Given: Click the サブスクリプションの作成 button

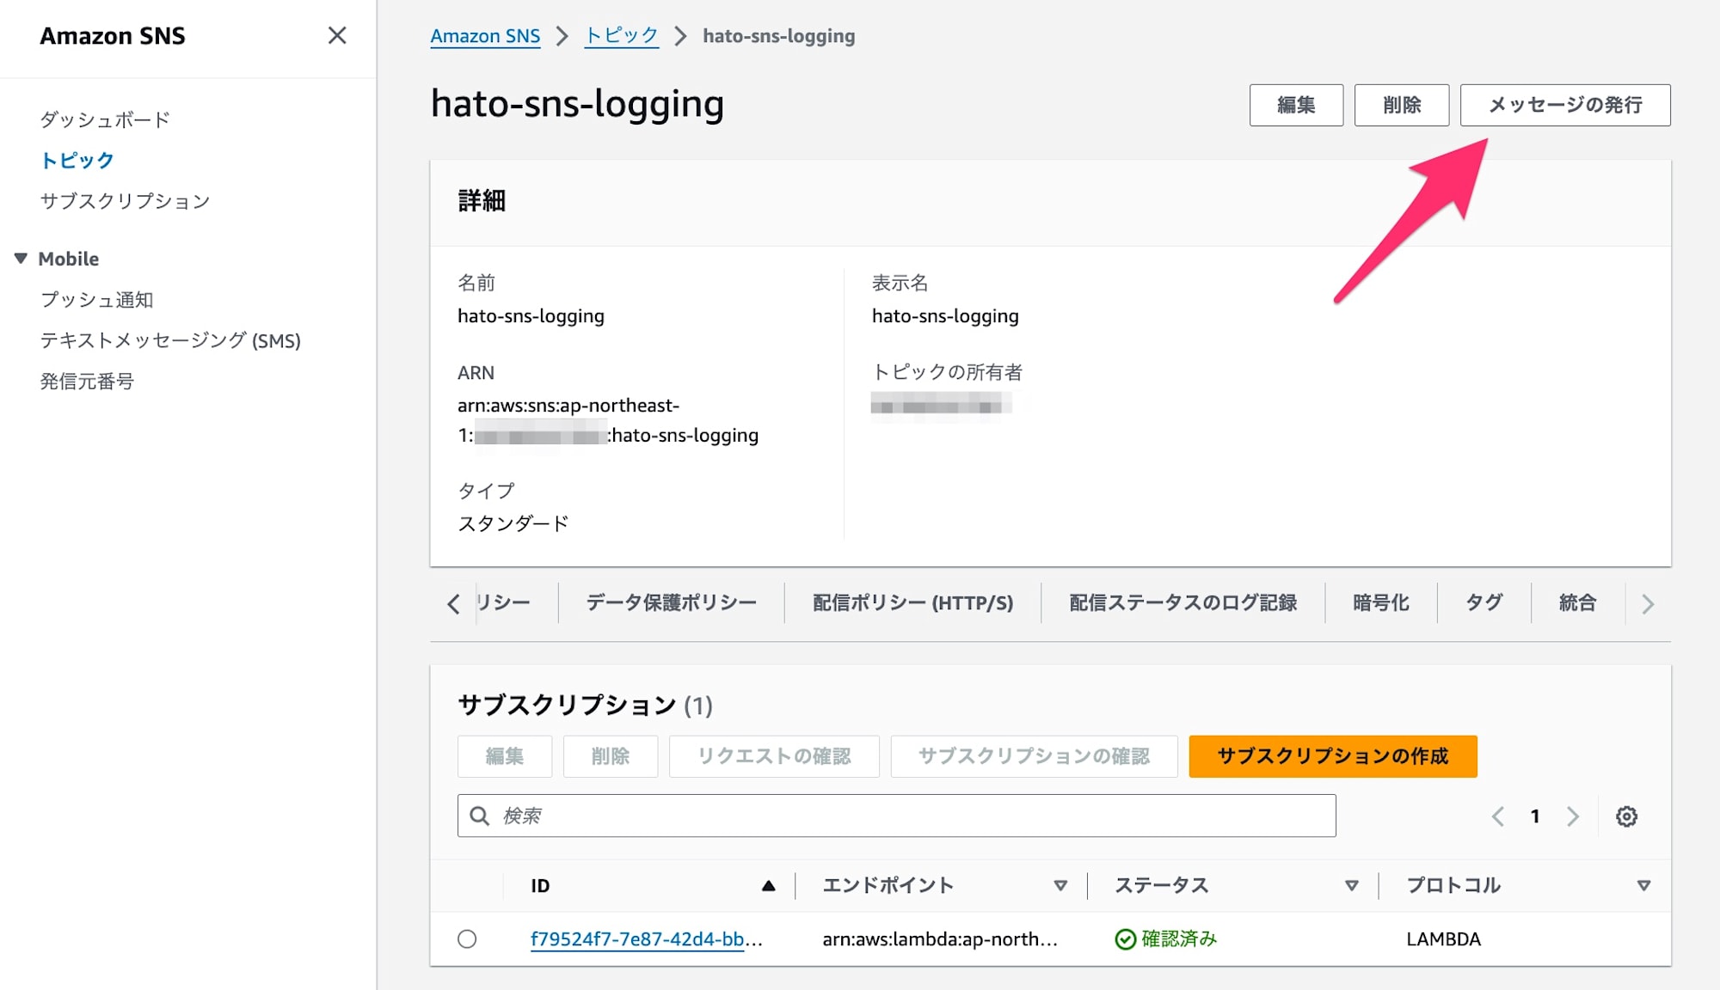Looking at the screenshot, I should click(1334, 756).
